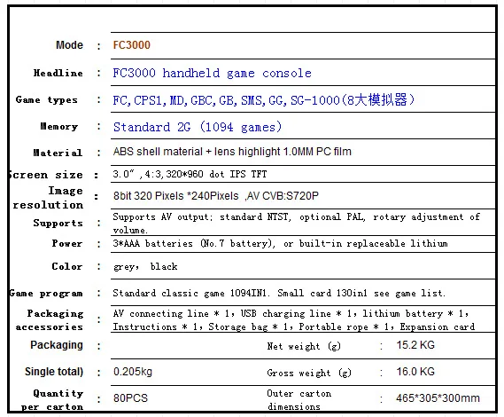Click the 'Quantity per carton' label
The image size is (504, 417).
pyautogui.click(x=52, y=400)
